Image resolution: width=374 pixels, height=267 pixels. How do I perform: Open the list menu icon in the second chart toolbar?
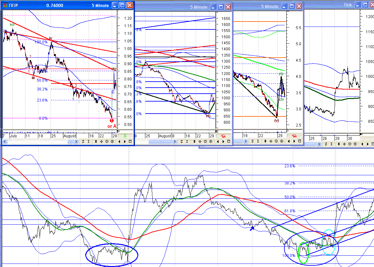[229, 141]
